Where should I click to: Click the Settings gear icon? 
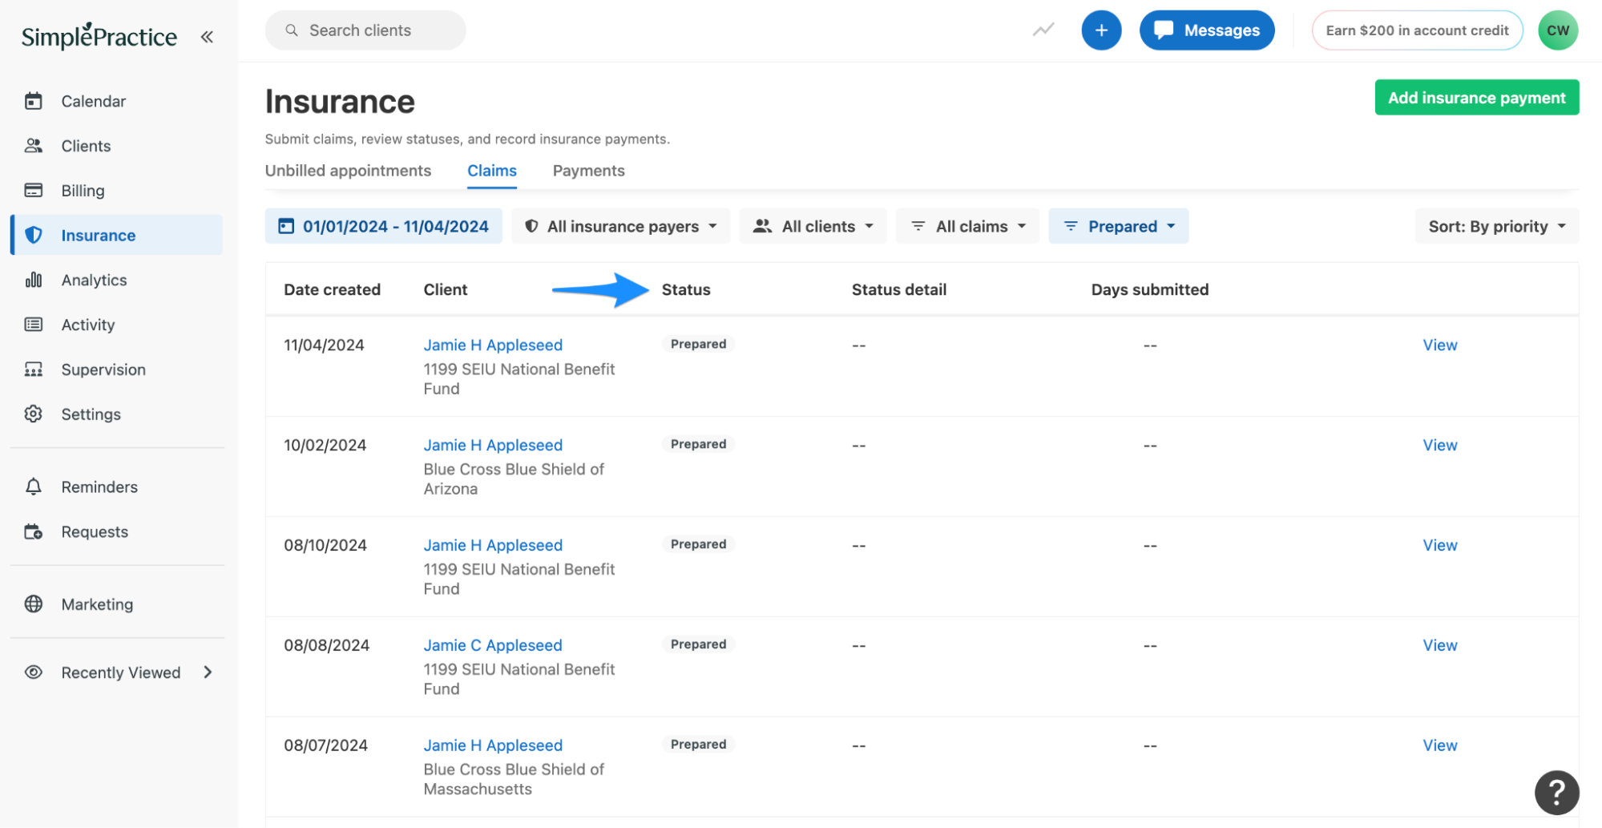tap(33, 414)
